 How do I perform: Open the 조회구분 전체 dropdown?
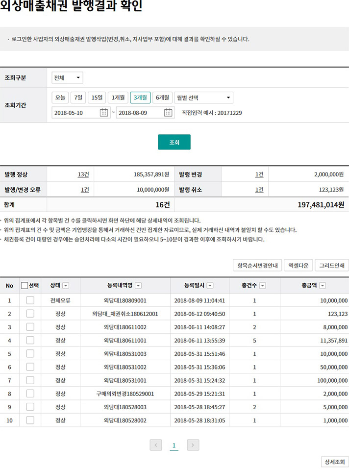[x=68, y=78]
